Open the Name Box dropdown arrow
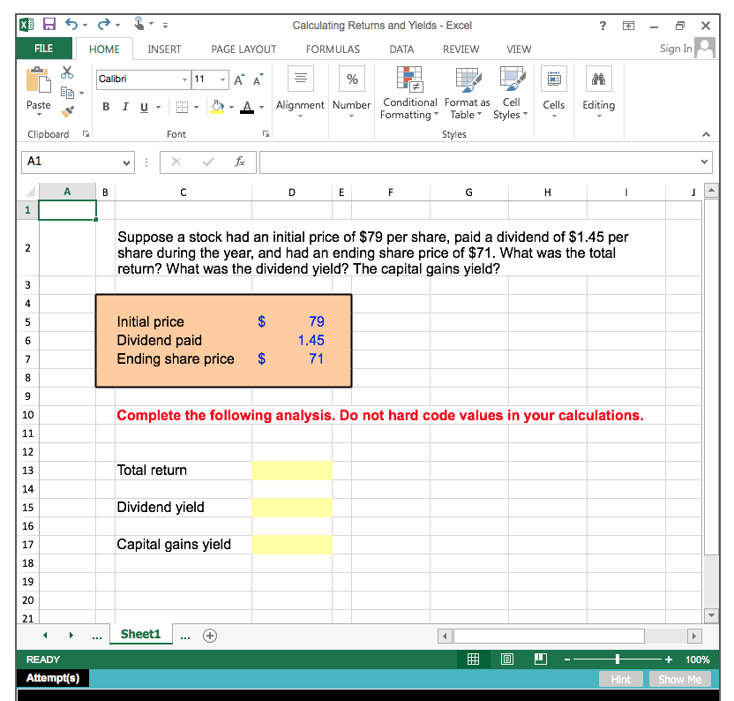This screenshot has height=701, width=734. [x=127, y=162]
